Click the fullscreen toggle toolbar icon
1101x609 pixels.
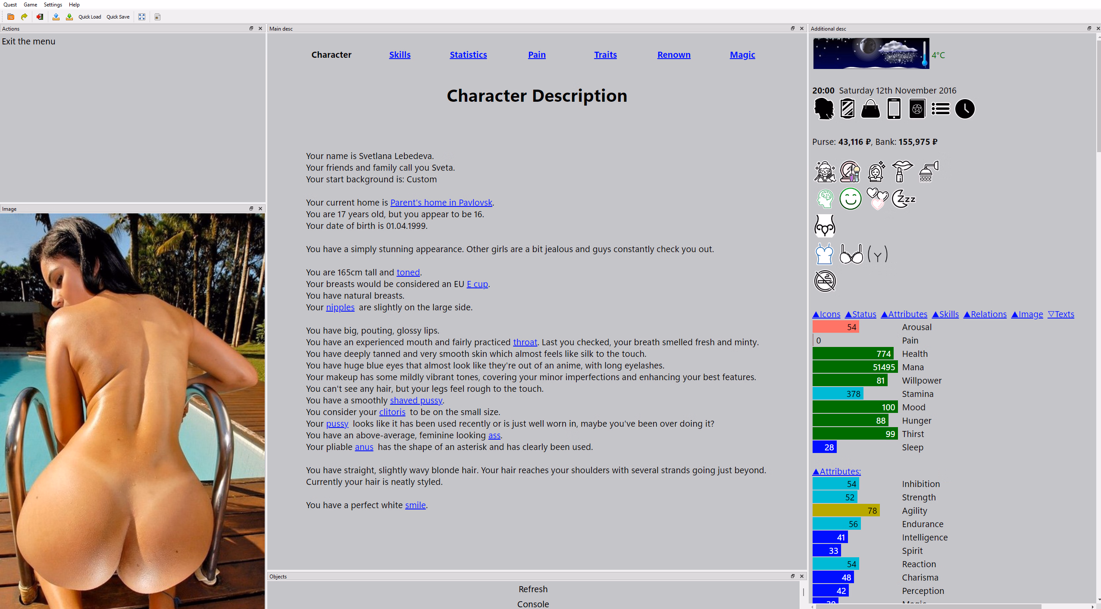(x=142, y=17)
